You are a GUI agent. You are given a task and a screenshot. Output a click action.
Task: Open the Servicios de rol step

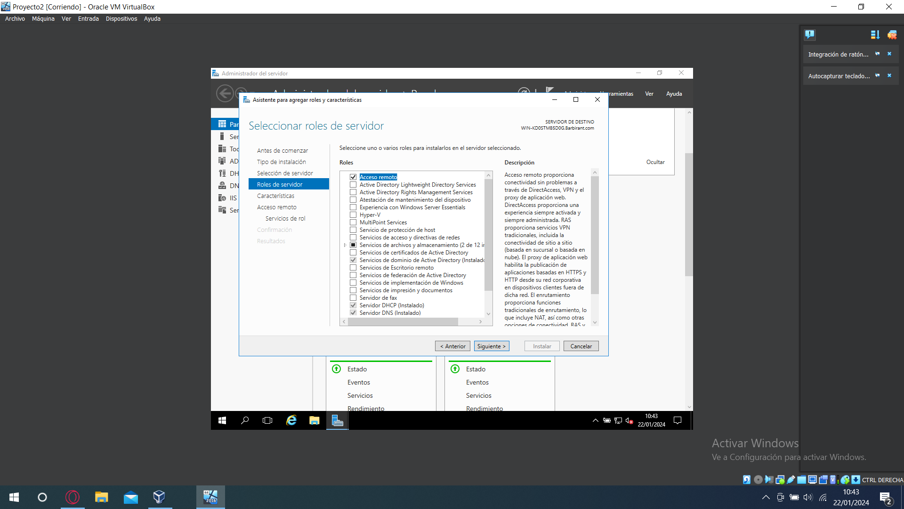285,219
